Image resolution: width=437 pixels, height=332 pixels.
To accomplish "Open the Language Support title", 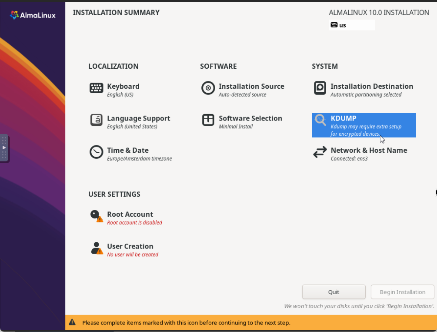I will point(139,118).
